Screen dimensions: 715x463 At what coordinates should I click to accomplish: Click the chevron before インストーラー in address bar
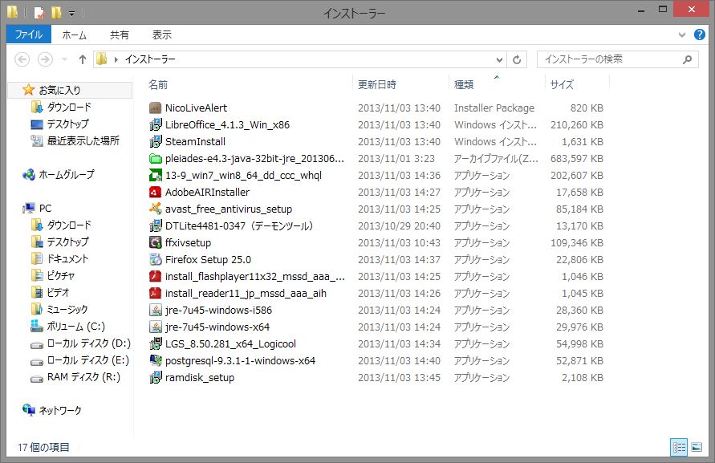[x=116, y=59]
